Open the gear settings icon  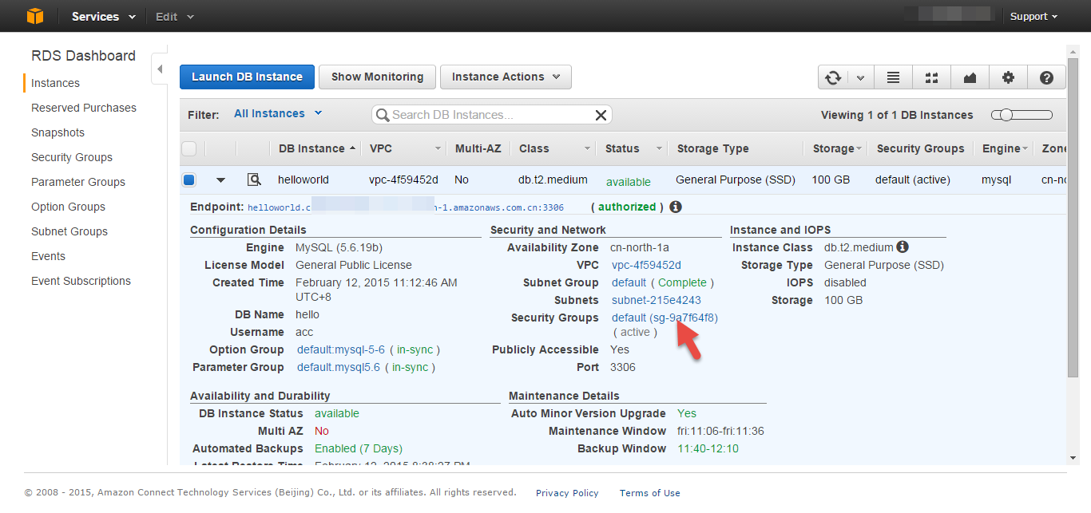click(x=1008, y=77)
